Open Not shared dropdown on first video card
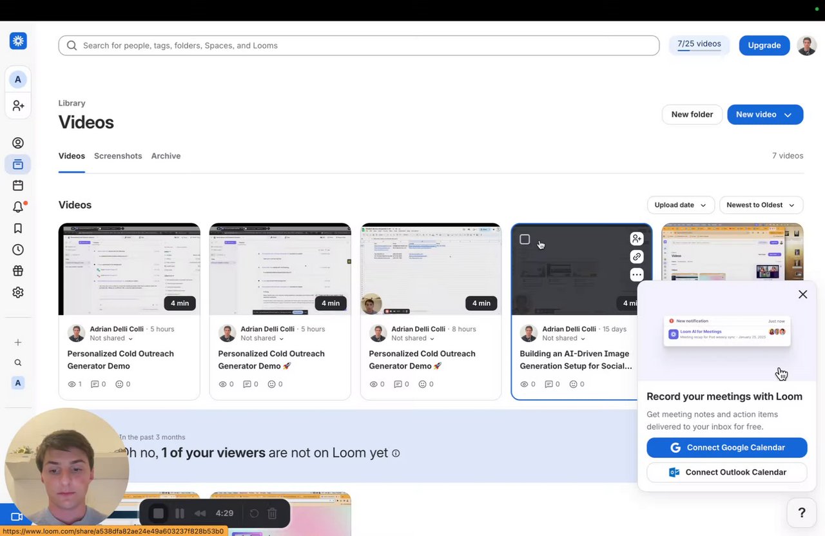The image size is (825, 536). click(113, 338)
